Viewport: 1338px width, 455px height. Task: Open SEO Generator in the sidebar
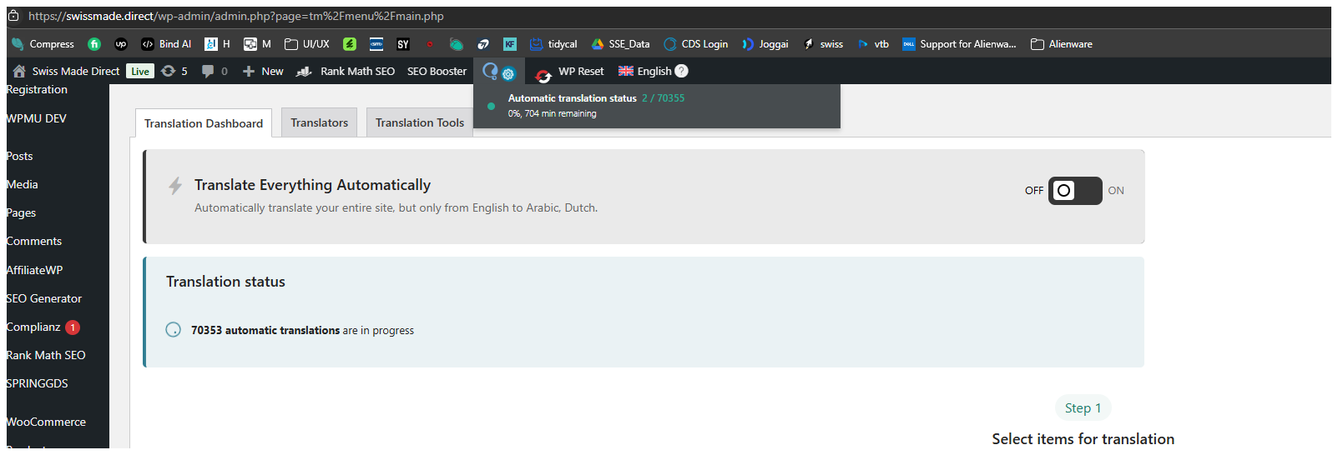click(x=43, y=298)
